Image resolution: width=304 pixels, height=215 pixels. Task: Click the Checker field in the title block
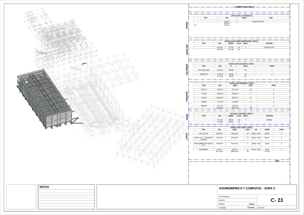(250, 207)
